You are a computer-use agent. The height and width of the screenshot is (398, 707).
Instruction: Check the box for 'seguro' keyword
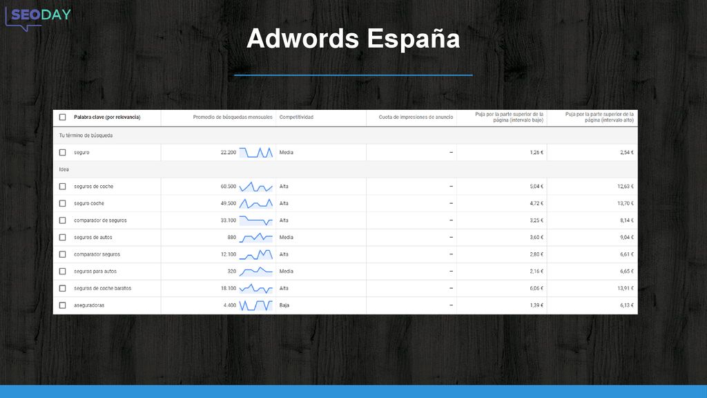(63, 153)
